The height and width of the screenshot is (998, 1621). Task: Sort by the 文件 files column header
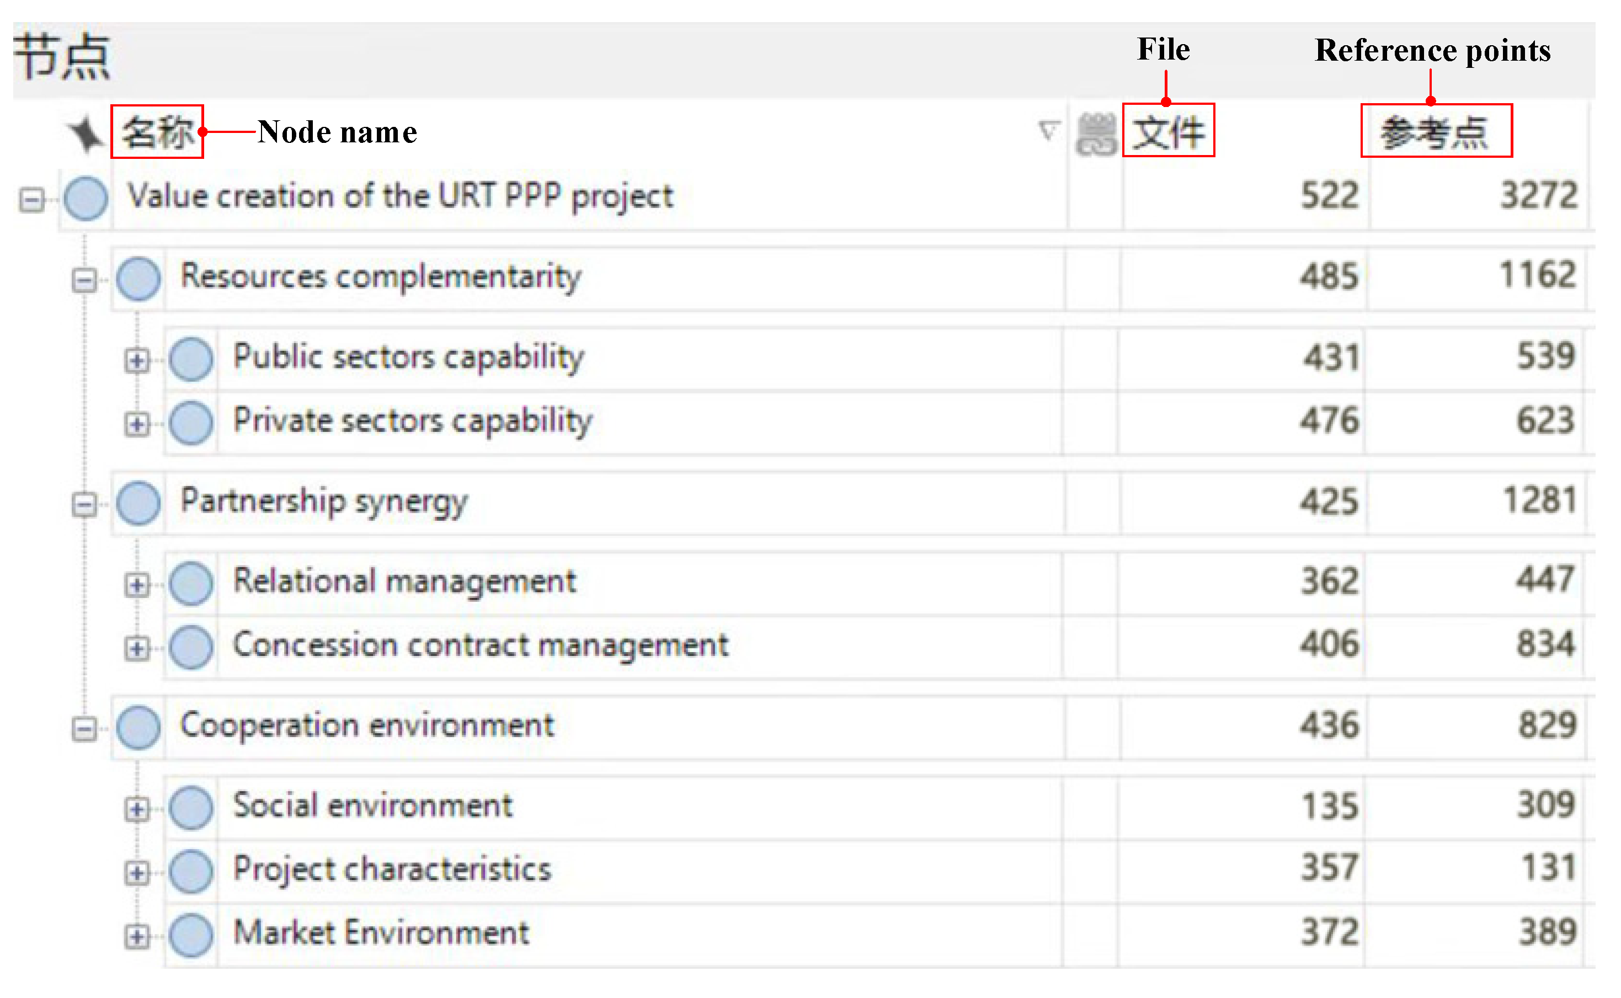click(1168, 131)
